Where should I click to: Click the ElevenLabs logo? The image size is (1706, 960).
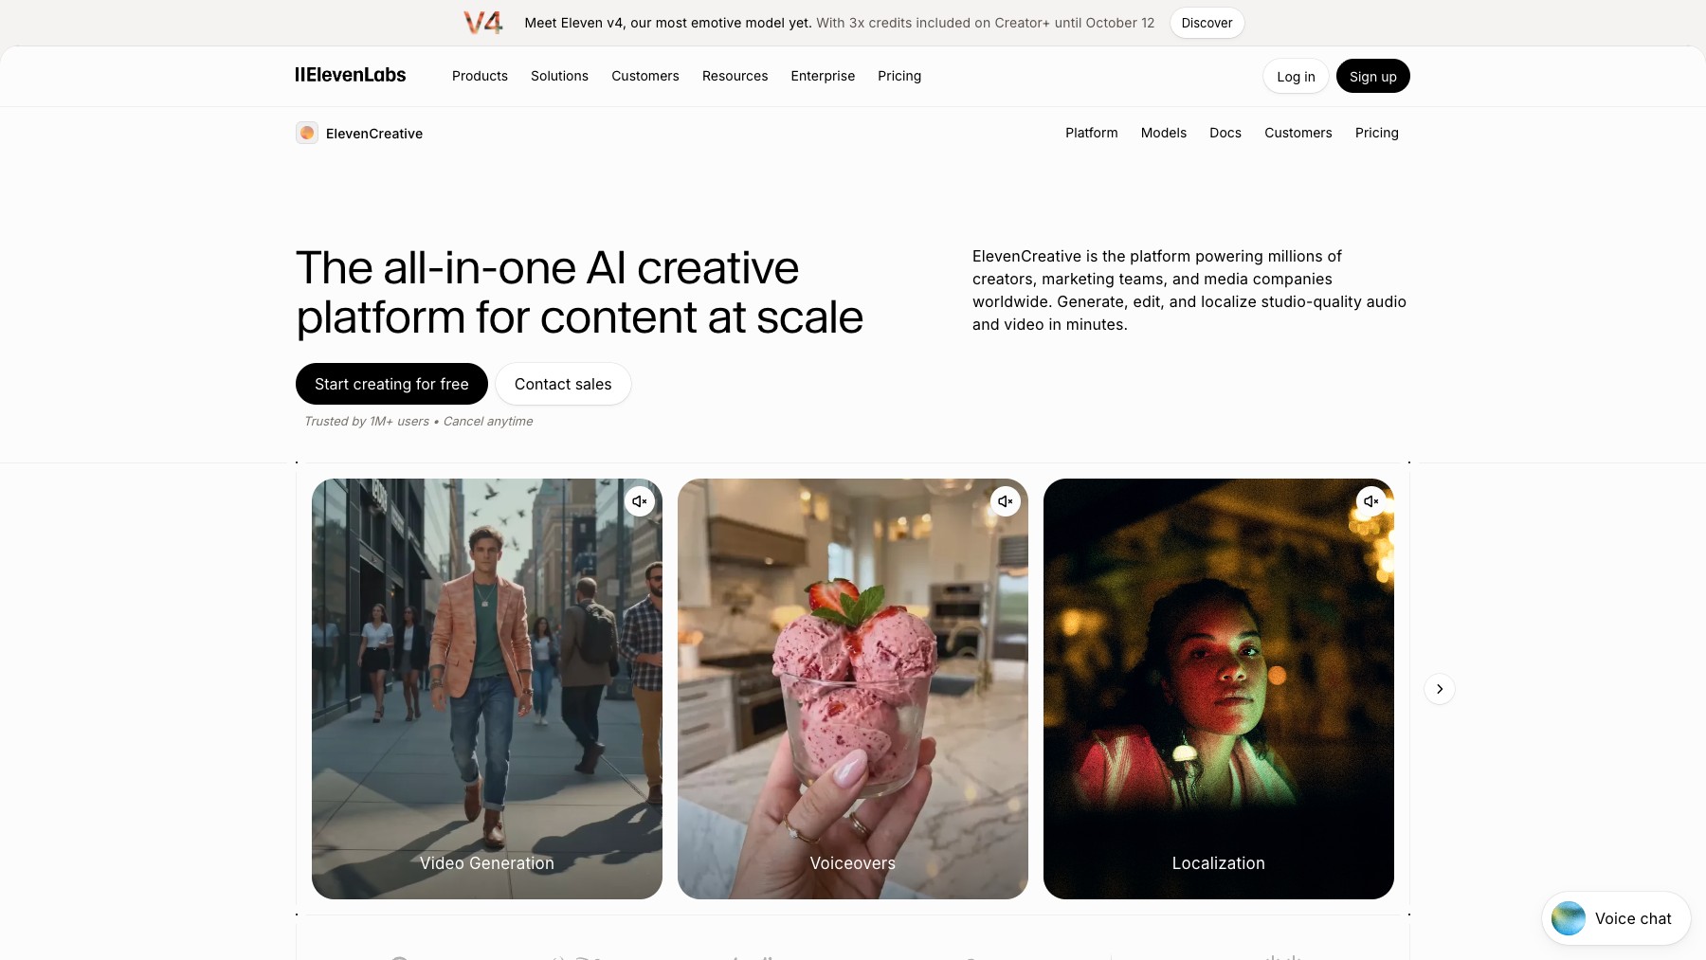coord(350,75)
